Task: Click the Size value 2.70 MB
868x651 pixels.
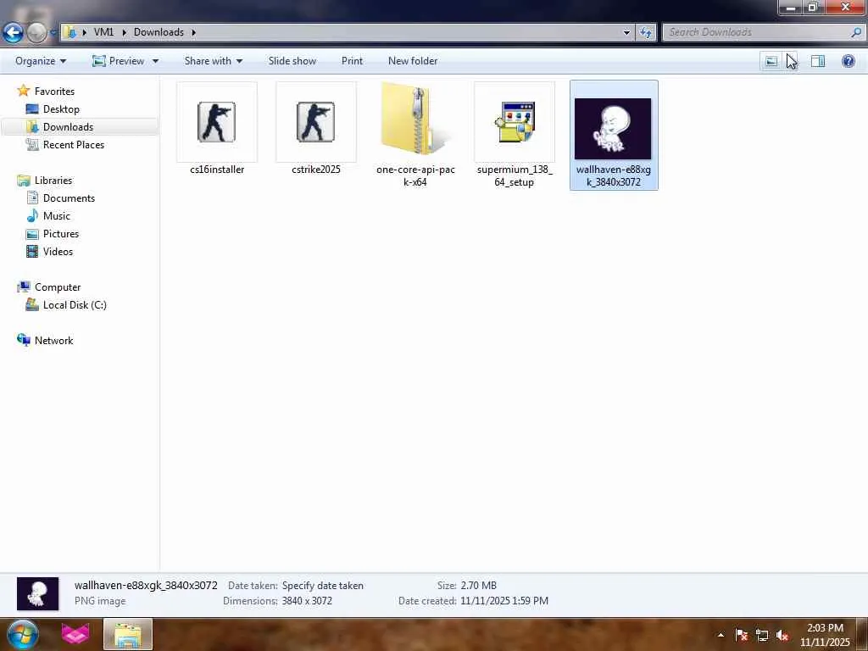Action: [x=478, y=586]
